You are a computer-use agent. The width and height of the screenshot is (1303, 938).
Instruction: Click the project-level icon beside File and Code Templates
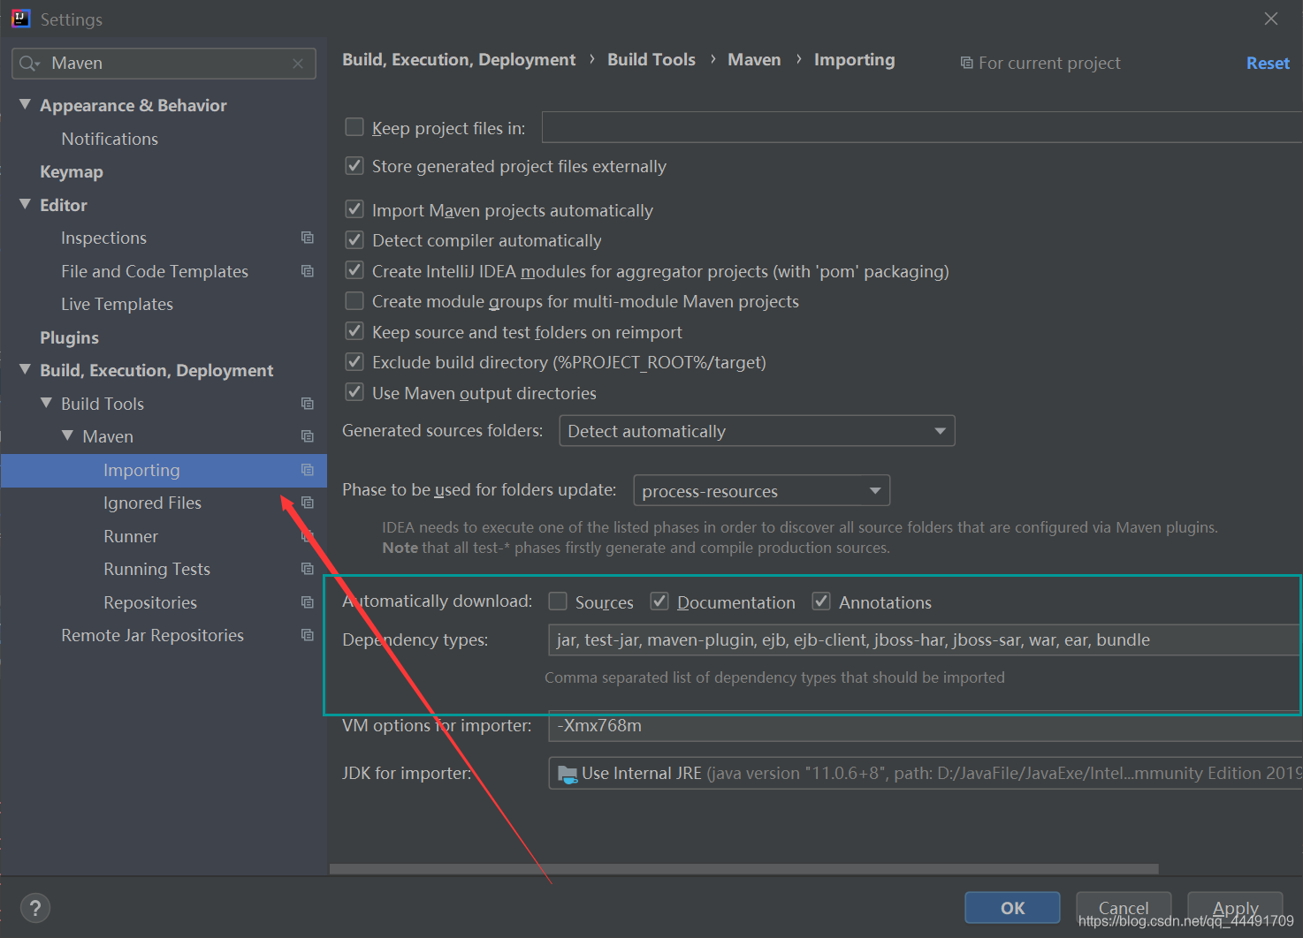(x=308, y=271)
